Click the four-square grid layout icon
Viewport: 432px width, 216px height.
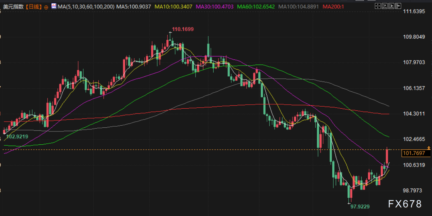click(x=378, y=6)
